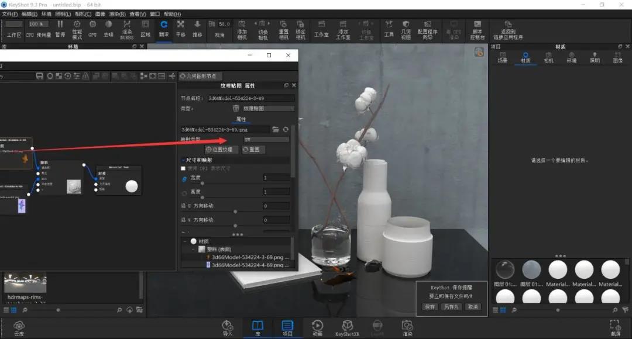Select the 平移 pan camera tool

[x=181, y=29]
